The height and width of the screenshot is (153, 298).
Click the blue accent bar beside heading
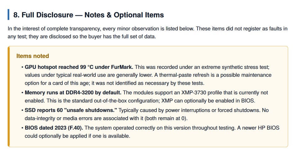tap(8, 15)
